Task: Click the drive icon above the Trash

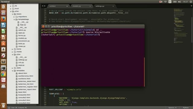Action: click(3, 86)
